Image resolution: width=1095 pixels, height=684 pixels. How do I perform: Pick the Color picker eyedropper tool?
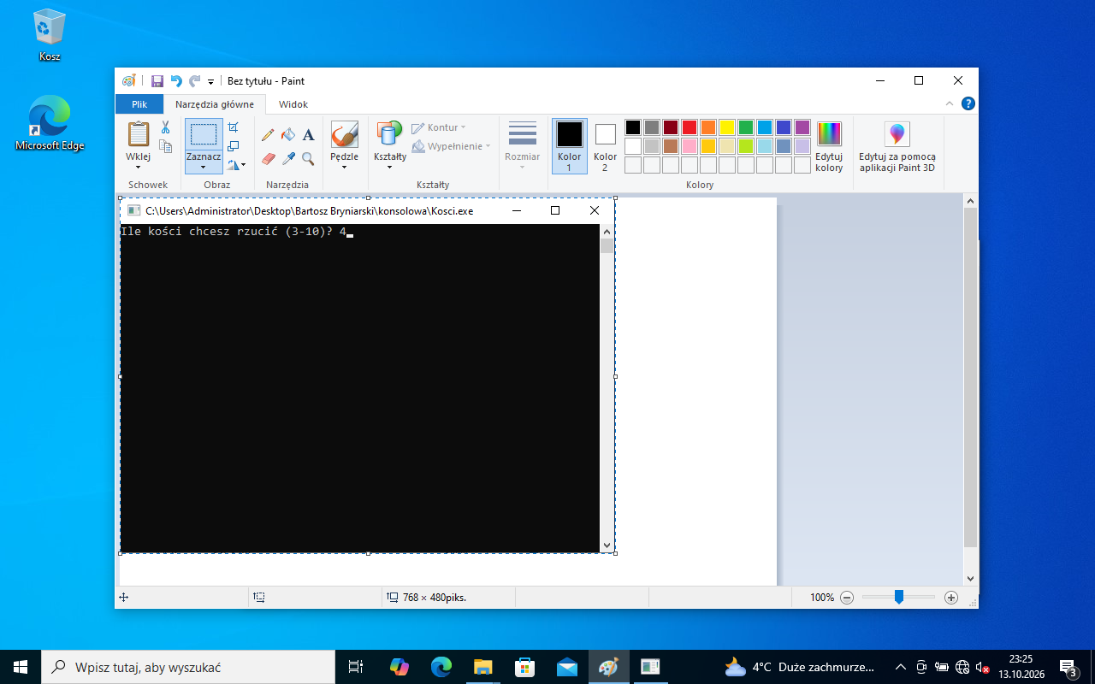pyautogui.click(x=288, y=159)
